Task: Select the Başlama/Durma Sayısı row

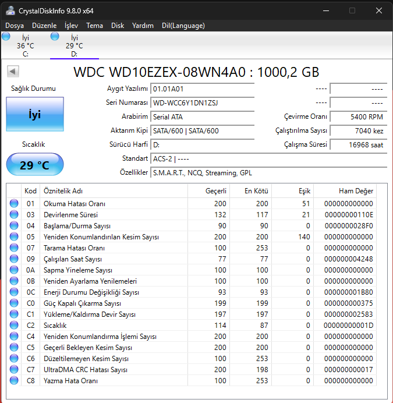Action: [x=192, y=225]
